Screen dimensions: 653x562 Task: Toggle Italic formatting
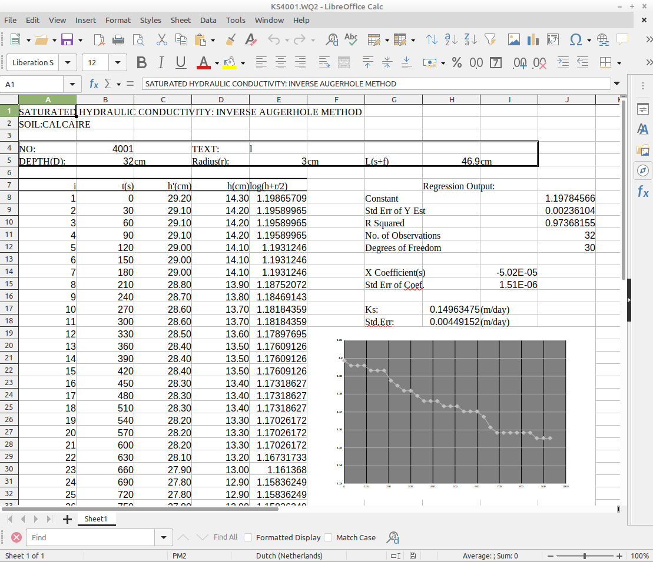[x=161, y=63]
